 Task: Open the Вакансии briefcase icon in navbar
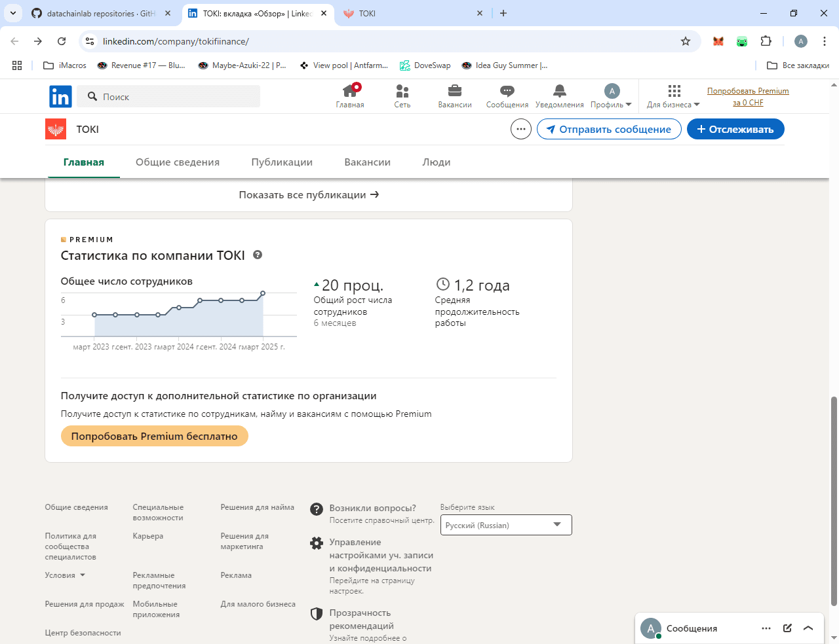[455, 91]
